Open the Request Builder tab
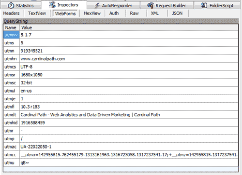 167,5
